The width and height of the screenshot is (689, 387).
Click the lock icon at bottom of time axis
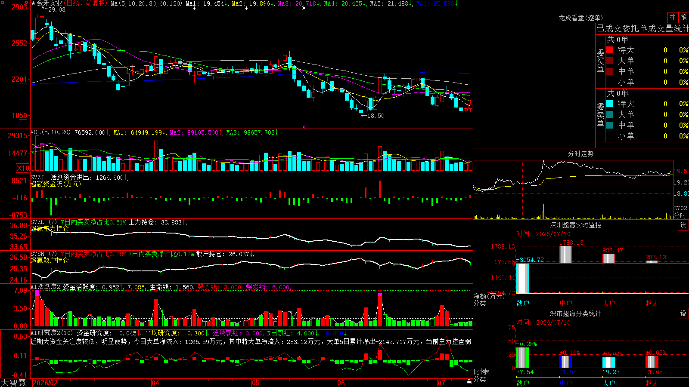click(469, 382)
